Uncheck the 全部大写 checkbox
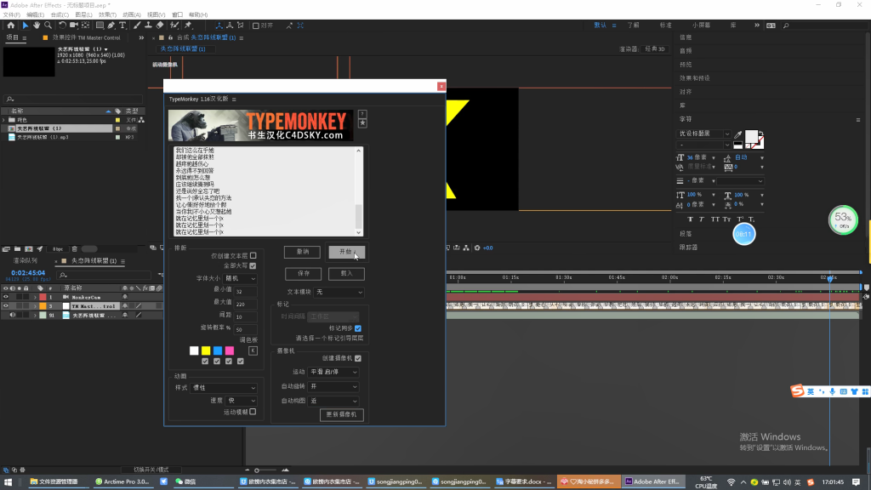 click(x=253, y=265)
